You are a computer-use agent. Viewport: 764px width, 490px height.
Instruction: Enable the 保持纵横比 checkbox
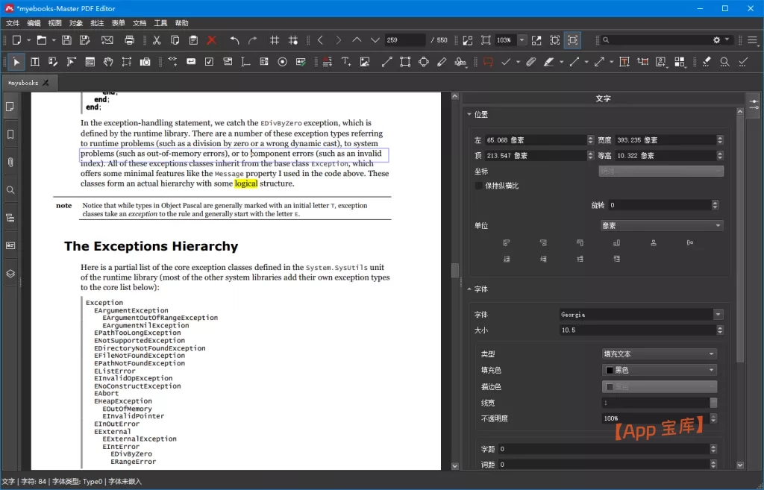click(x=479, y=186)
